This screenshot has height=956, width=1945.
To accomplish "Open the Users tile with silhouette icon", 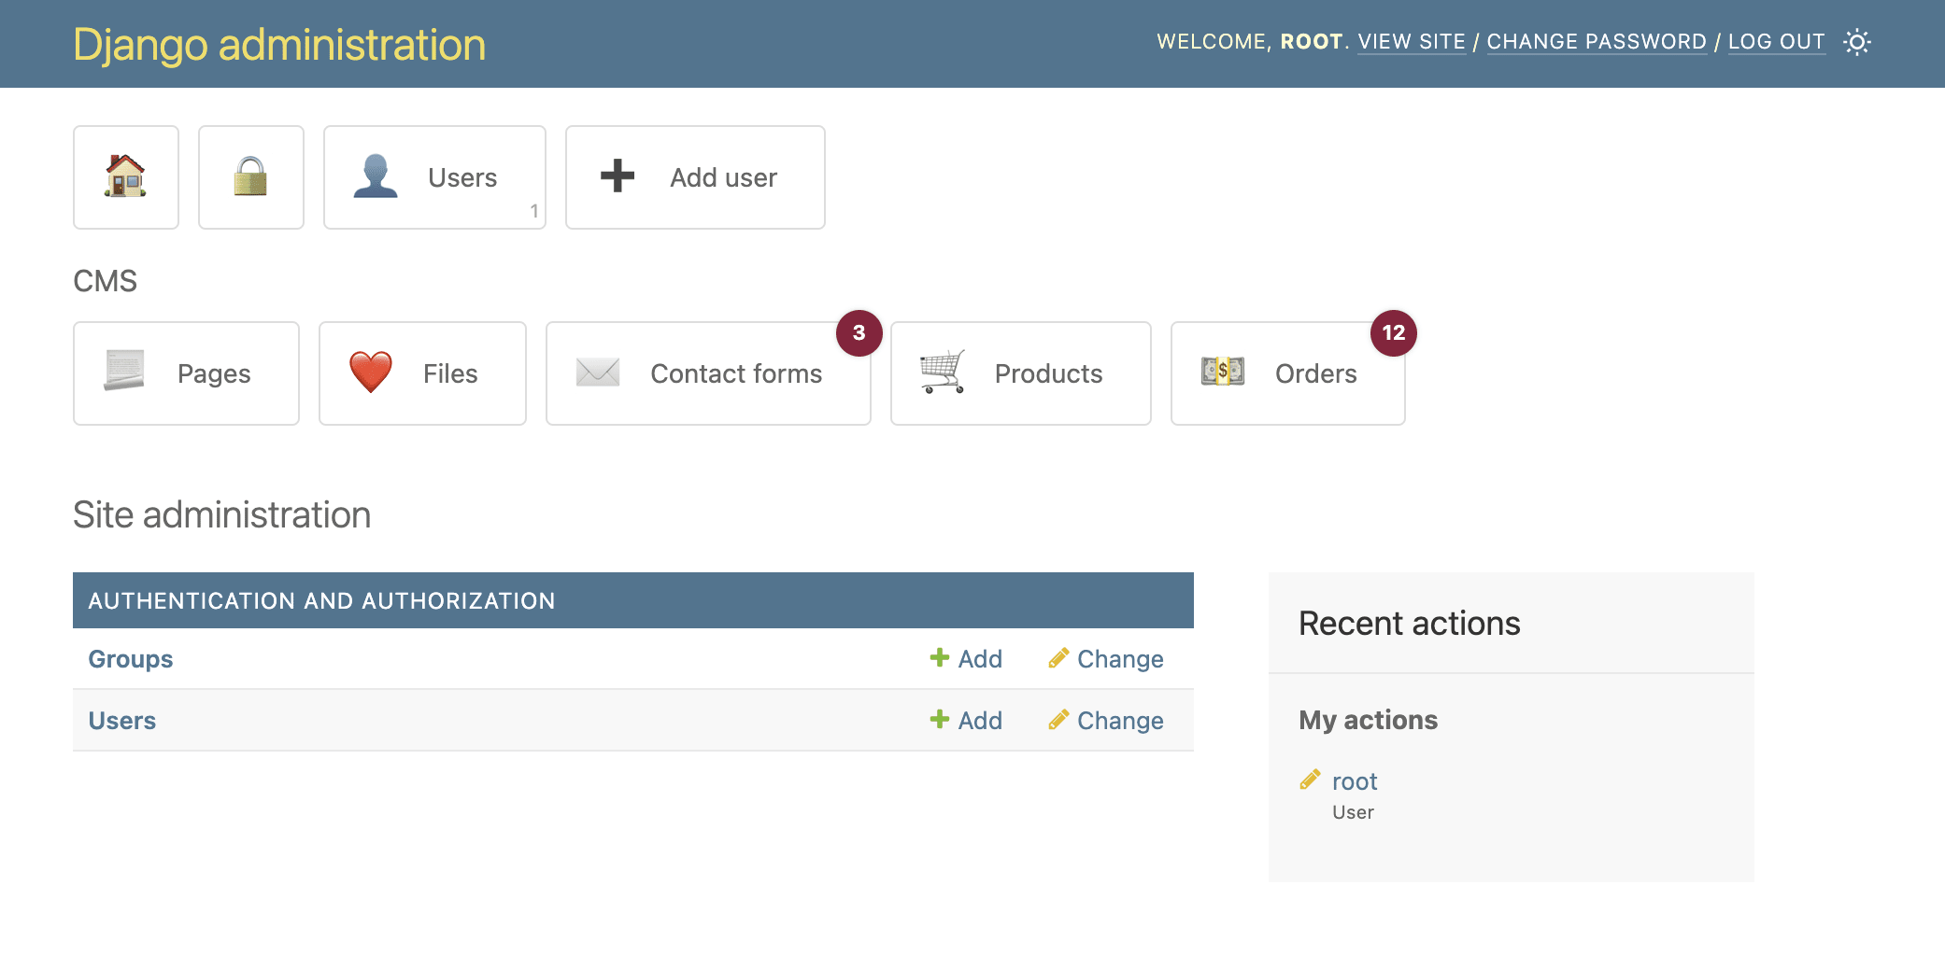I will click(434, 177).
